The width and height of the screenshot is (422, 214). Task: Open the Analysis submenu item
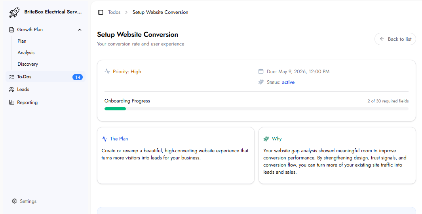click(26, 53)
